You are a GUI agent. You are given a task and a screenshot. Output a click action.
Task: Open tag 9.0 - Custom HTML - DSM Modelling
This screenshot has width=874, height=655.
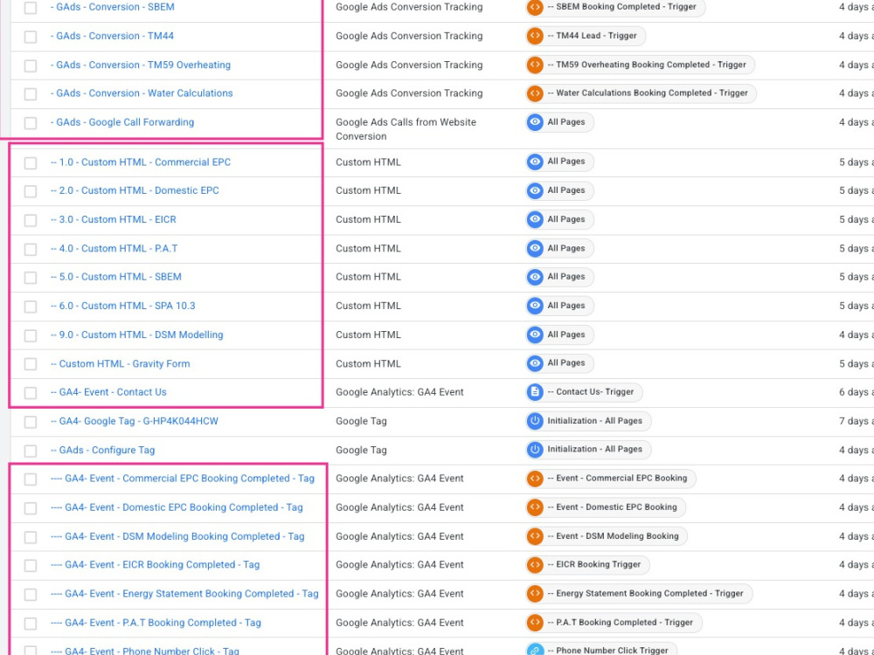[136, 334]
